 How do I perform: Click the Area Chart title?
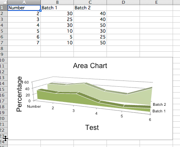tap(90, 66)
